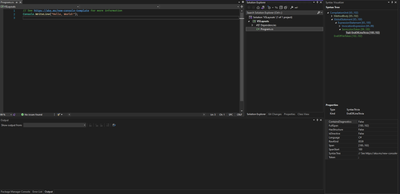
Task: Click the SPC indentation indicator
Action: [x=231, y=114]
